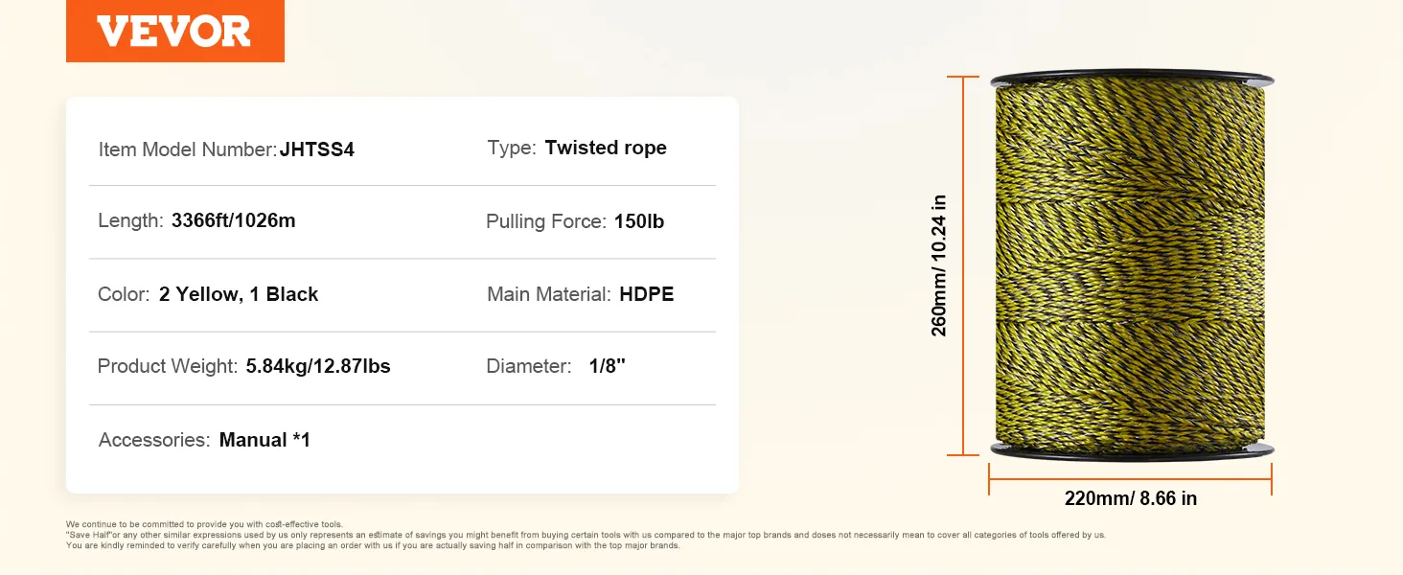Click the Main Material label
The image size is (1403, 575).
(x=548, y=294)
